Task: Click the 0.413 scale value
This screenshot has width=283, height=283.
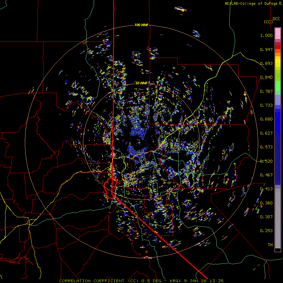Action: click(x=266, y=189)
